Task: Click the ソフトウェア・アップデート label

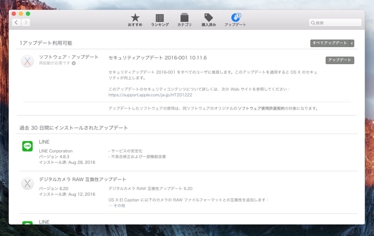Action: 69,57
